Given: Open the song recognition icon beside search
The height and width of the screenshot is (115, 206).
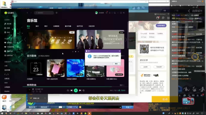Looking at the screenshot, I should pyautogui.click(x=57, y=13).
